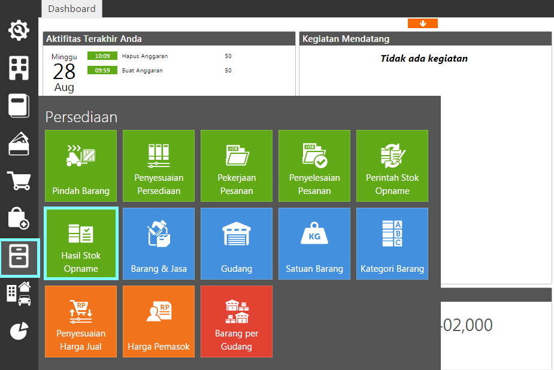This screenshot has height=370, width=554.
Task: Click the Hasil Stok Opname tile
Action: (x=81, y=244)
